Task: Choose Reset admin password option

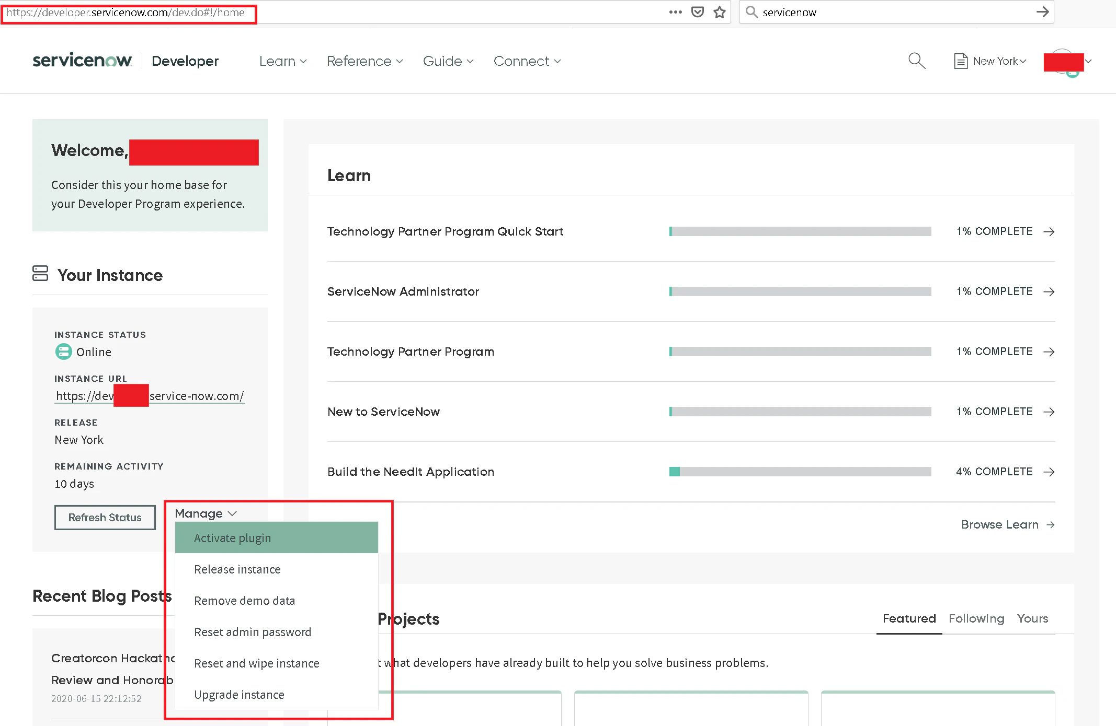Action: point(253,632)
